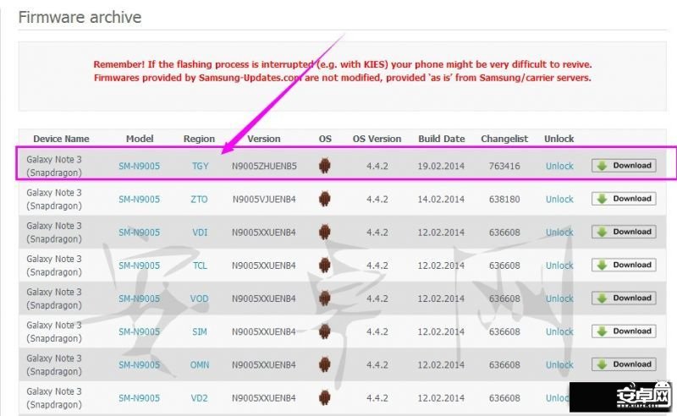Click Android OS icon in ZTO row
This screenshot has width=677, height=416.
[x=325, y=199]
